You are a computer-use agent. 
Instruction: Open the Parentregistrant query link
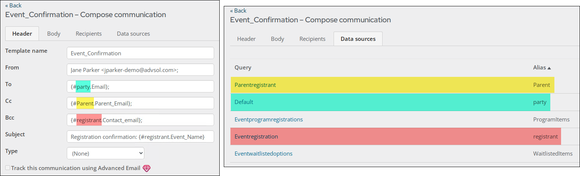pyautogui.click(x=255, y=85)
